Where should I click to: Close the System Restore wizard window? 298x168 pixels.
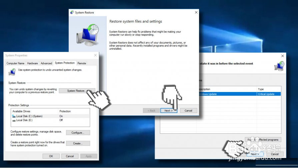196,12
